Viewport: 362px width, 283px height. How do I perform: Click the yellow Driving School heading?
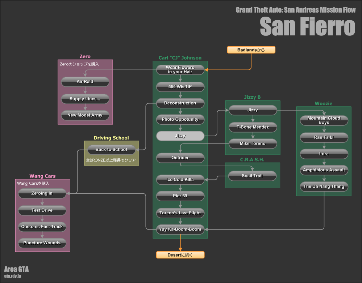[x=111, y=138]
